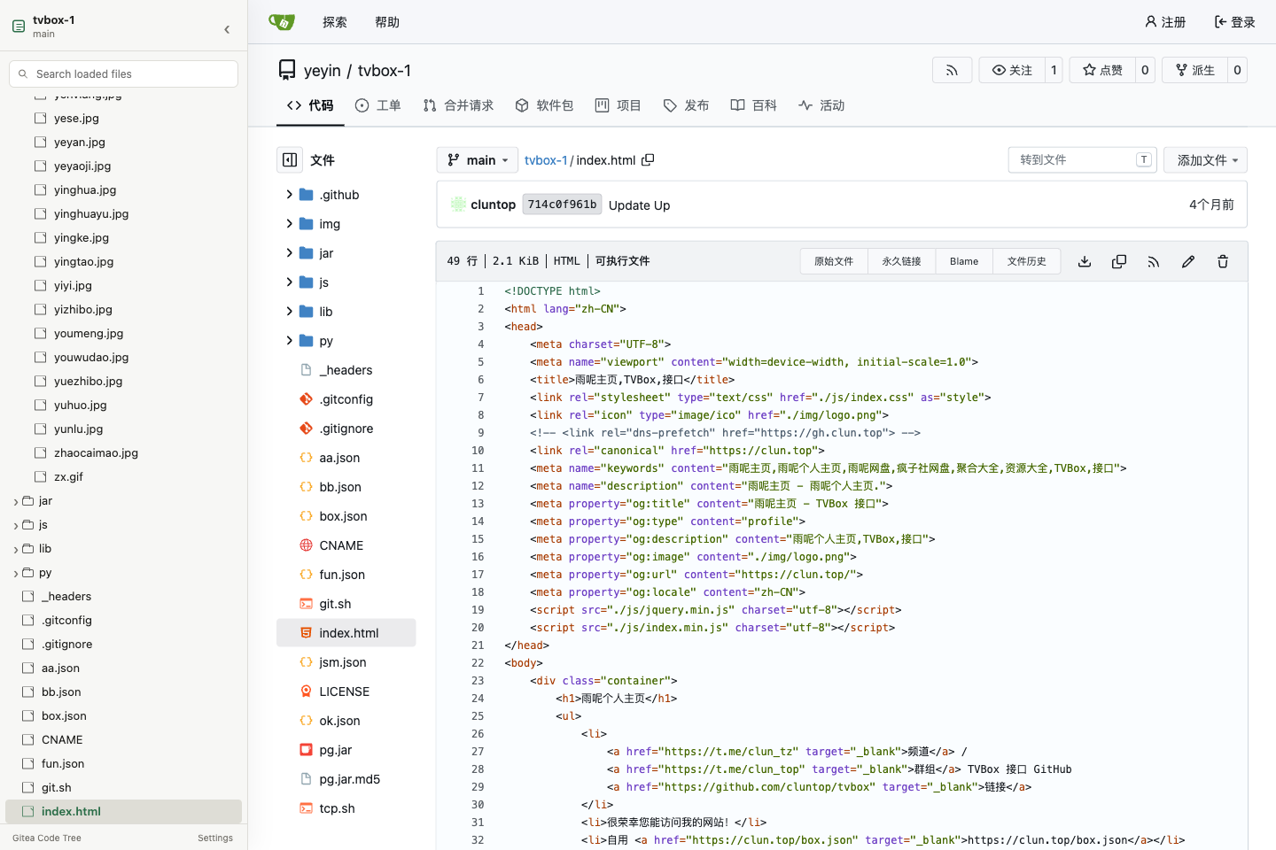Copy file content to clipboard

[1119, 261]
